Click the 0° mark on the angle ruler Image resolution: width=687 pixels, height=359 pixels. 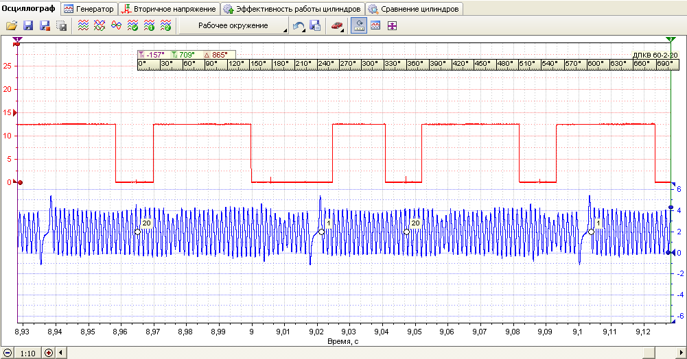point(142,64)
